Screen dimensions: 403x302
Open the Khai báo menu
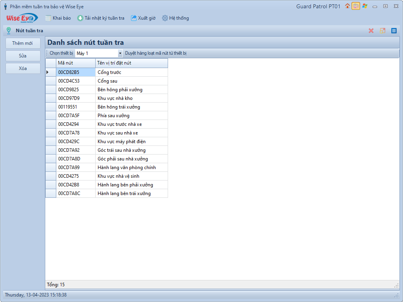(58, 18)
